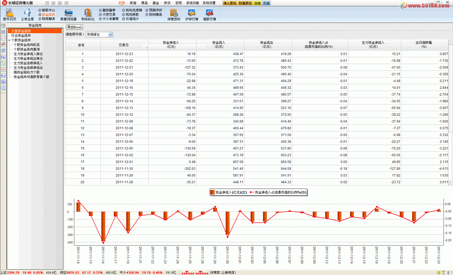Open the 机构龙虎榜 link

[x=132, y=10]
